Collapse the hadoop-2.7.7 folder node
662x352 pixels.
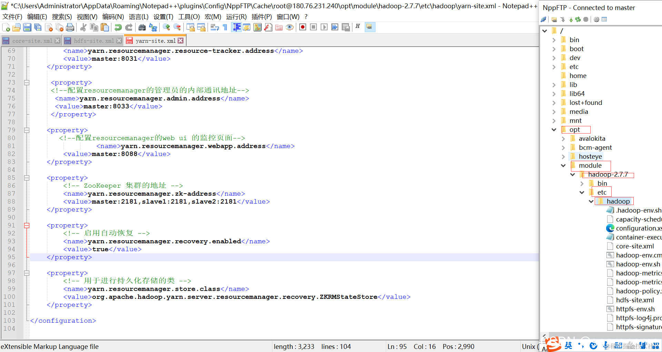coord(572,174)
